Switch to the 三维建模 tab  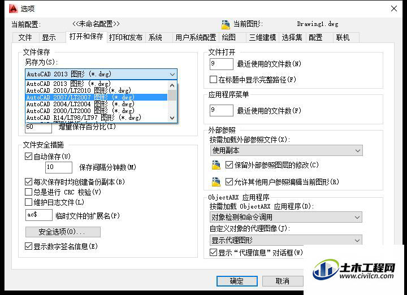pos(262,37)
